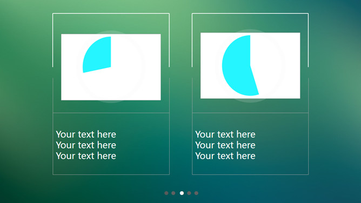Click third 'Your text here' line in left card
This screenshot has width=361, height=203.
point(86,156)
